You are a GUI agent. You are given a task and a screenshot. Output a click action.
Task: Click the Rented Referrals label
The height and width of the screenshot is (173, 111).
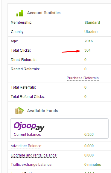coord(25,69)
